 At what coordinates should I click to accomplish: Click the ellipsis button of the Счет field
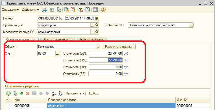[x=58, y=53]
